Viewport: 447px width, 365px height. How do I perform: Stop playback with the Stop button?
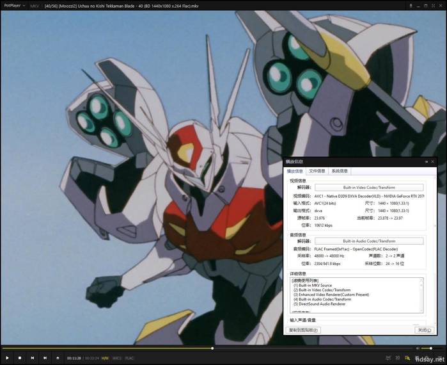20,358
